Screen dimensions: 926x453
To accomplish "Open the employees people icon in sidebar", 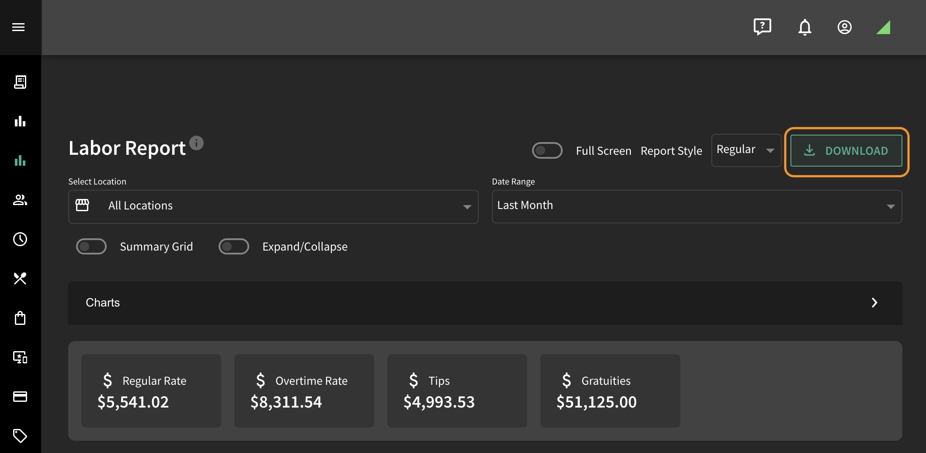I will (20, 200).
